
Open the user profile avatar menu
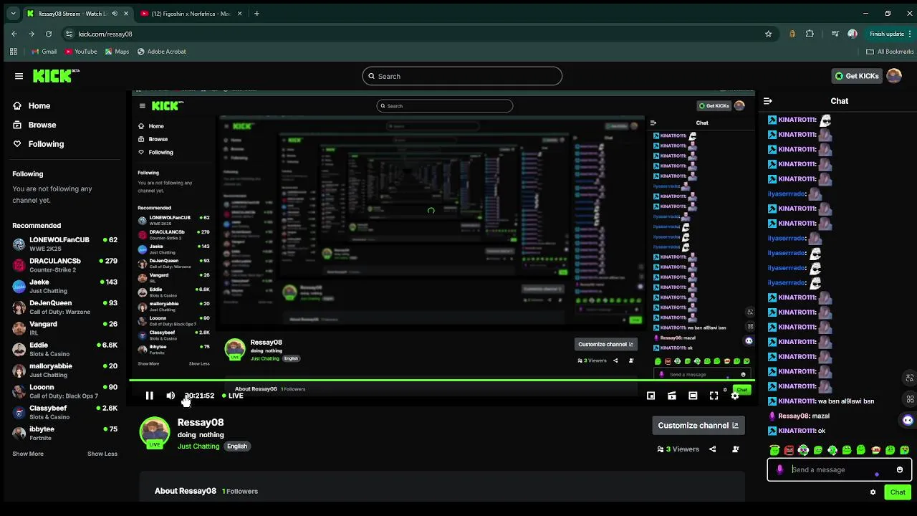tap(893, 76)
